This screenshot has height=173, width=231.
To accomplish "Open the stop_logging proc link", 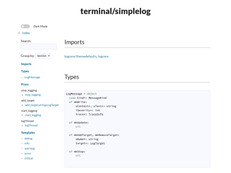I will [33, 95].
